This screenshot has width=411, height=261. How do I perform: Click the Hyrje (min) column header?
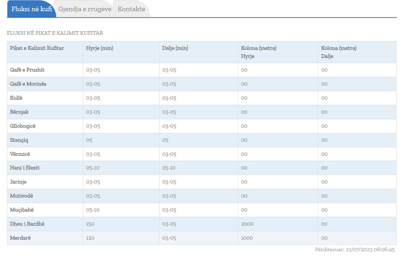[x=99, y=48]
